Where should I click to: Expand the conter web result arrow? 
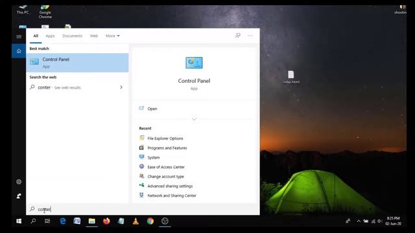pyautogui.click(x=121, y=87)
